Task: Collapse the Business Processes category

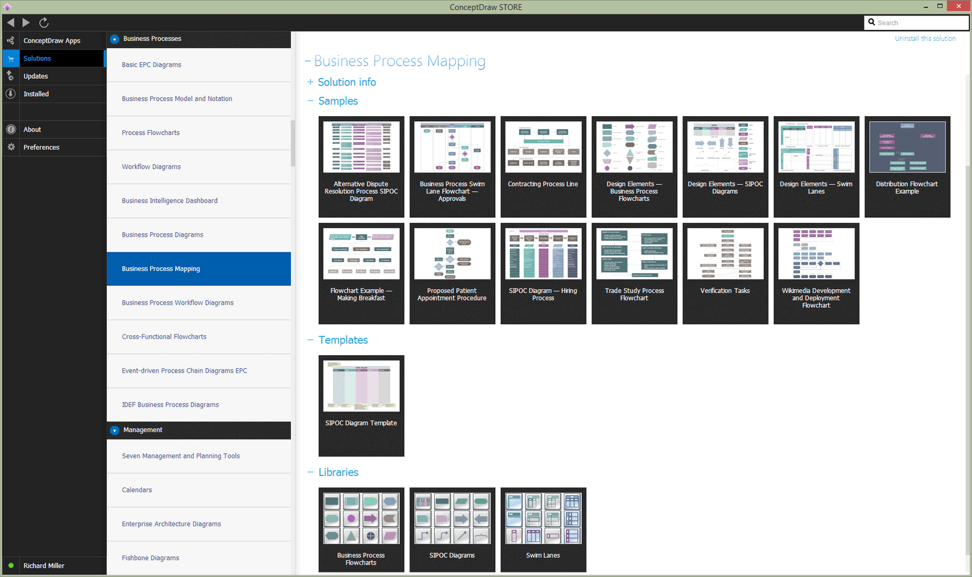Action: pyautogui.click(x=115, y=39)
